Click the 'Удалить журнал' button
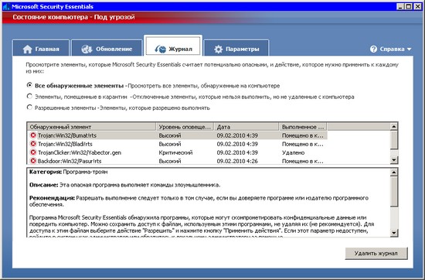The height and width of the screenshot is (280, 425). (376, 253)
